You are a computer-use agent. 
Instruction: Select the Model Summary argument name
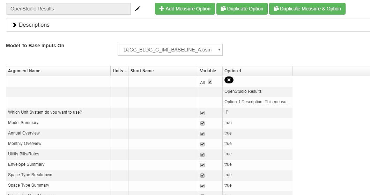tap(23, 123)
